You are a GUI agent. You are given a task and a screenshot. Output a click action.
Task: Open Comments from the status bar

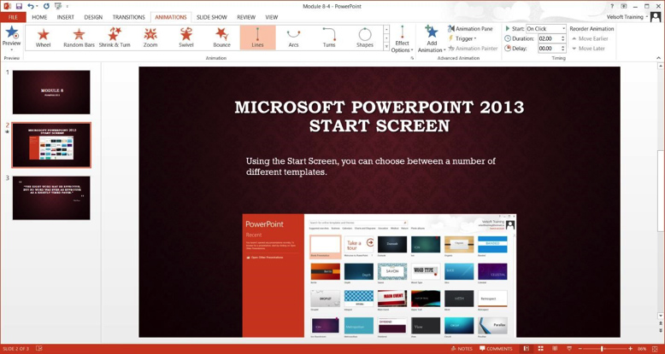click(496, 349)
